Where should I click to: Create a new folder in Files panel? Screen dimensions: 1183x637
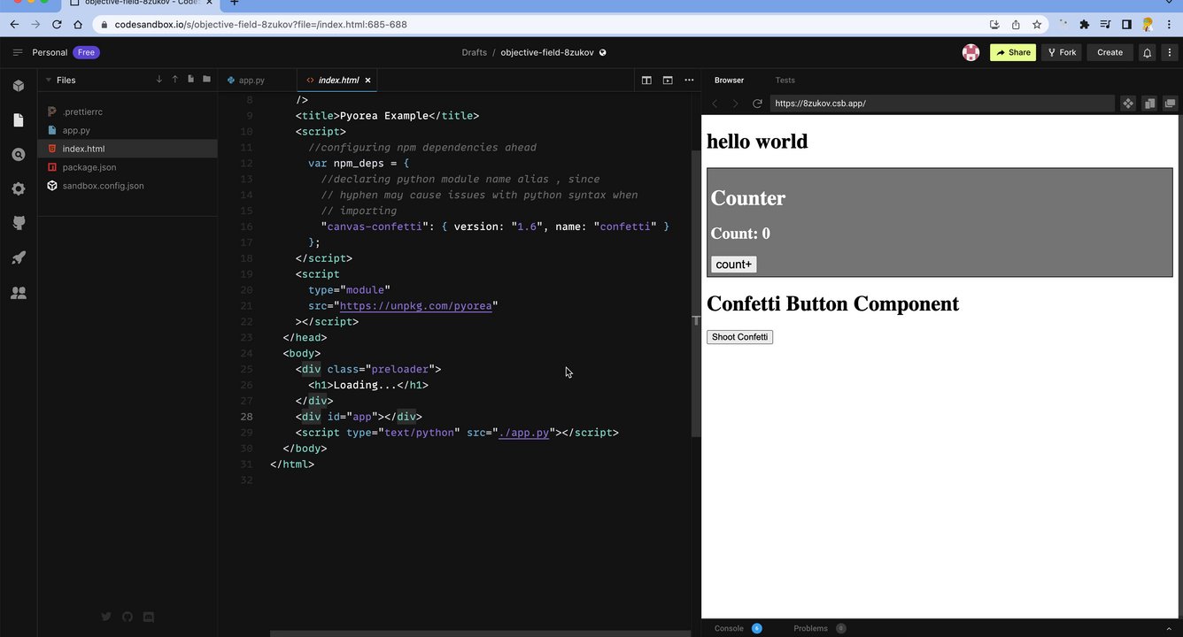pos(206,80)
